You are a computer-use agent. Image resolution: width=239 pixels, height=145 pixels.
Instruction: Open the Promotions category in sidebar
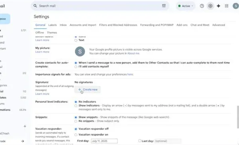[x=5, y=110]
